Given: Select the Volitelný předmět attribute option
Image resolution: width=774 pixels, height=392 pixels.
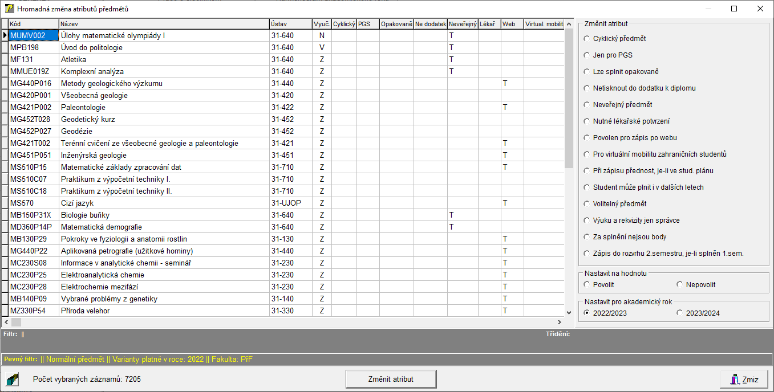Looking at the screenshot, I should [587, 204].
